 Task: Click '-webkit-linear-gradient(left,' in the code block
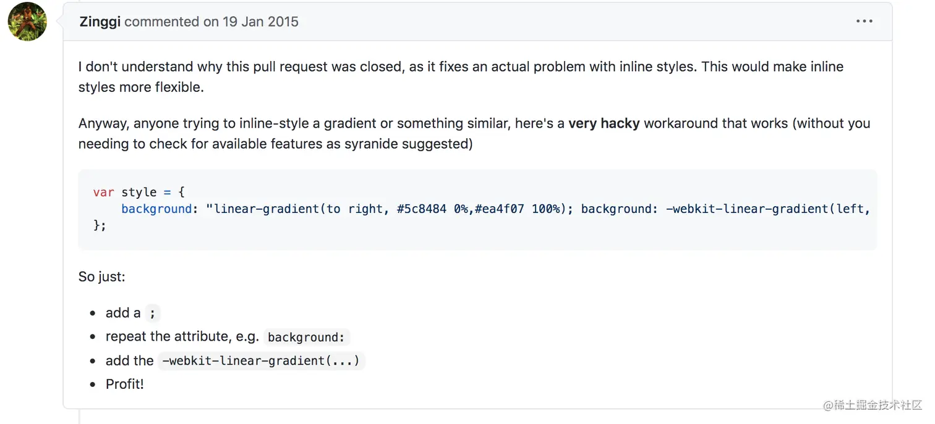tap(767, 209)
